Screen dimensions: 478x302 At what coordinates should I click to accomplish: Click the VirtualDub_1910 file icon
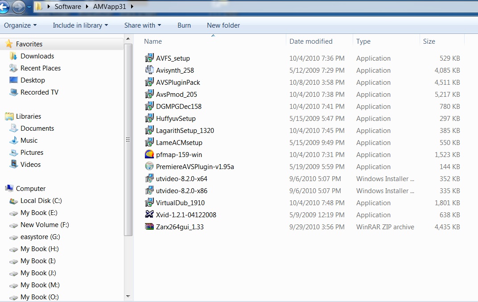(x=149, y=203)
